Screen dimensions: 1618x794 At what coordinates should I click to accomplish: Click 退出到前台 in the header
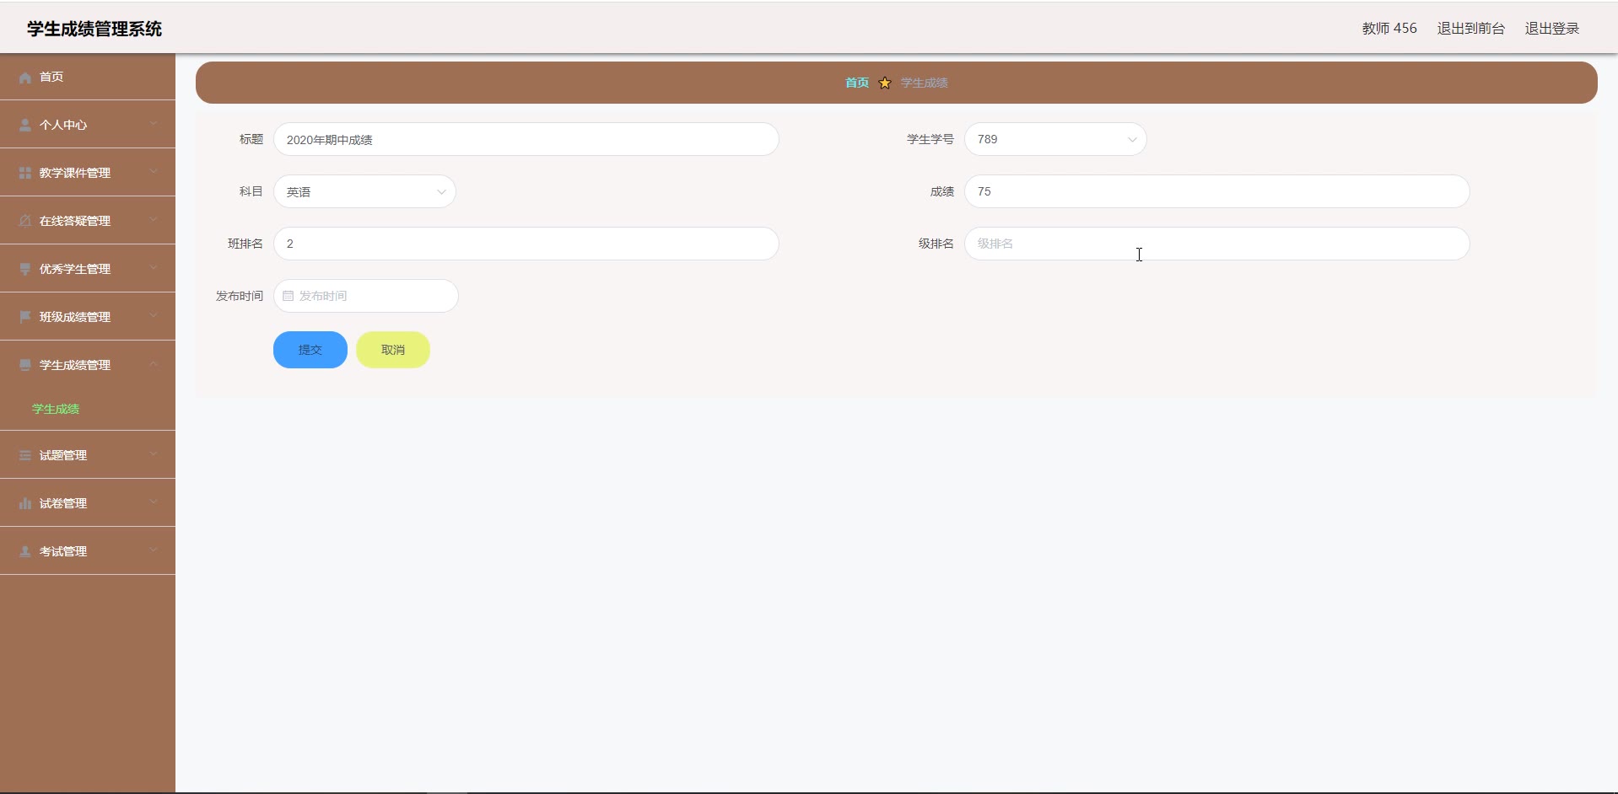click(1470, 29)
